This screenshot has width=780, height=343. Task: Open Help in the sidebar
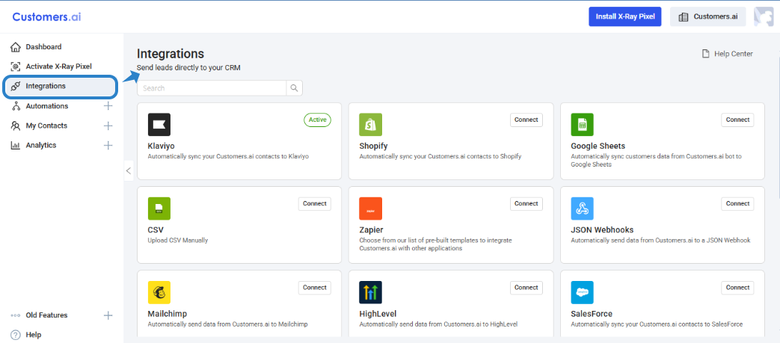pyautogui.click(x=34, y=335)
